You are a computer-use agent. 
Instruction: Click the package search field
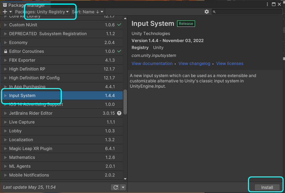coord(247,12)
